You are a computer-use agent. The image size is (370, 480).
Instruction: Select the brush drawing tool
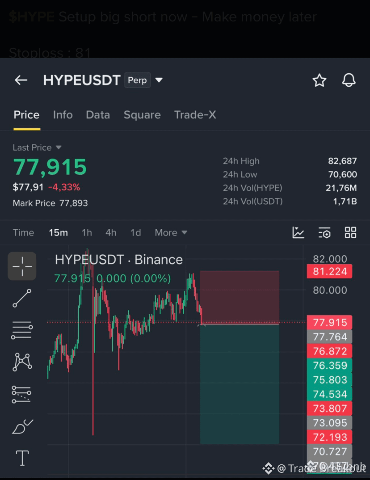[x=22, y=426]
